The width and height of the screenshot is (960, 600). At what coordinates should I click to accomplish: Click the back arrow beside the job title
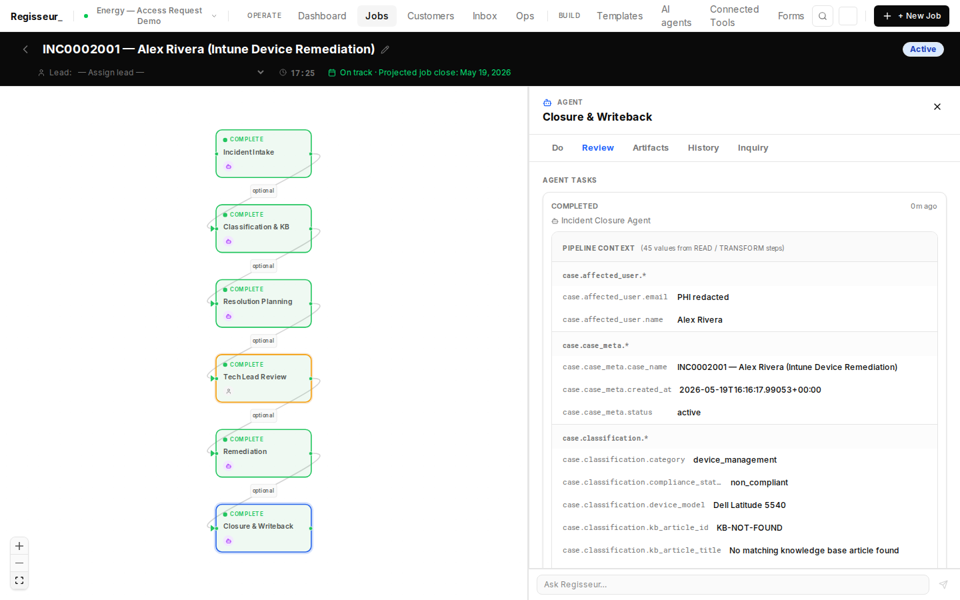pos(25,49)
